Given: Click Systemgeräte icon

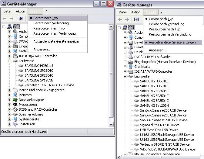Looking at the screenshot, I should [x=15, y=119].
